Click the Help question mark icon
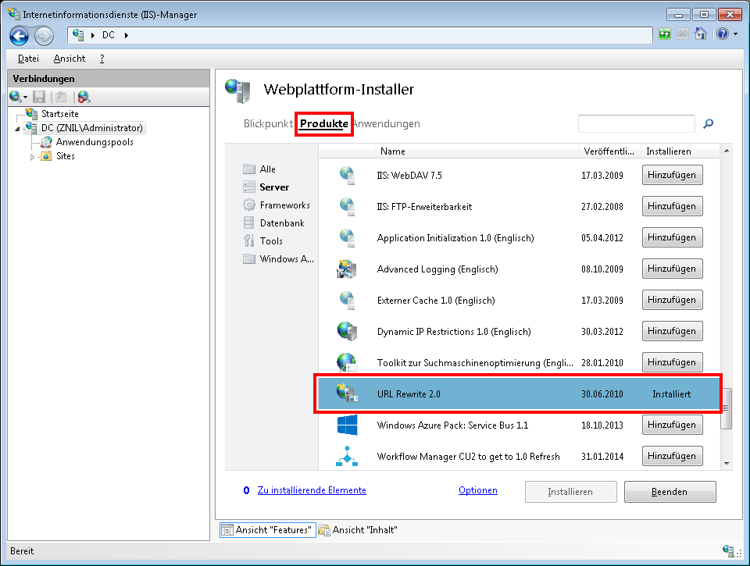750x566 pixels. [x=722, y=34]
